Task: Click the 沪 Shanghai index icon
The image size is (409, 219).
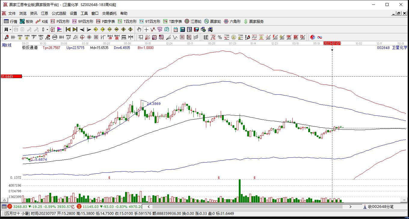Action: coord(10,207)
